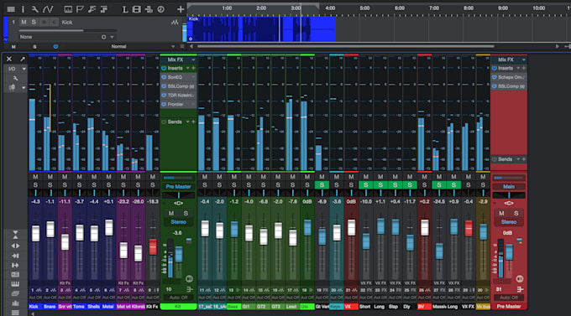This screenshot has height=316, width=571.
Task: Select the Toms channel name label
Action: 79,307
